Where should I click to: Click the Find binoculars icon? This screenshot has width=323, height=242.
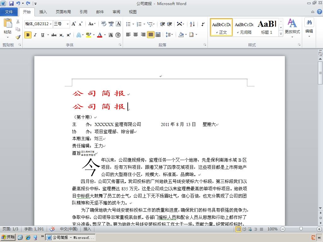point(309,22)
